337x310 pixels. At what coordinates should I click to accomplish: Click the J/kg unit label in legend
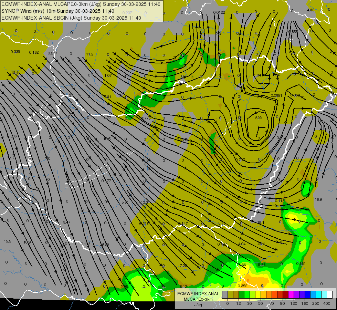click(x=198, y=305)
